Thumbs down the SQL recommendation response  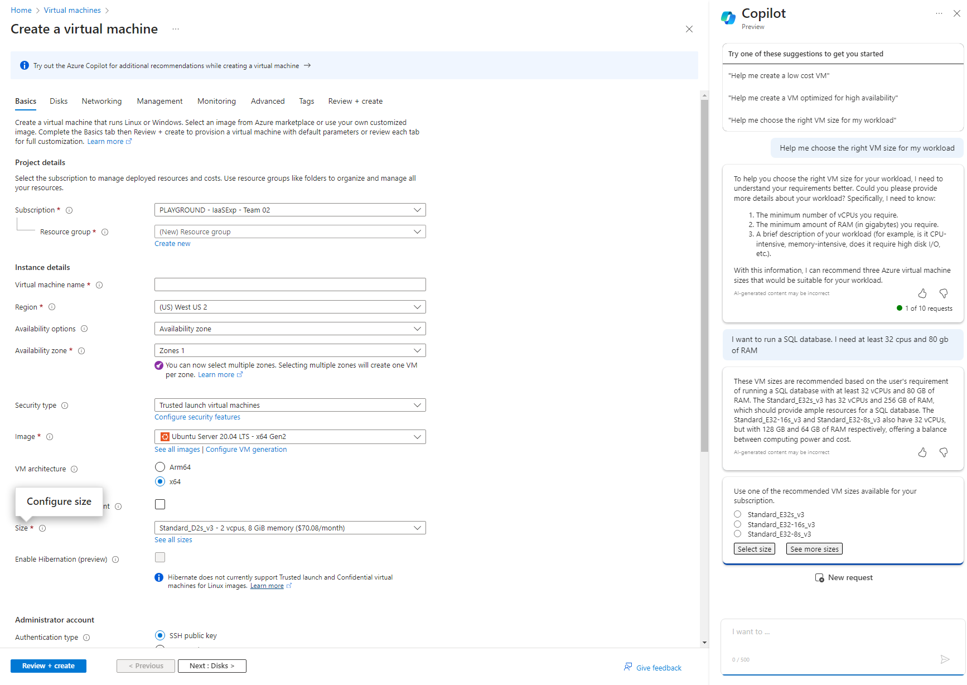pyautogui.click(x=944, y=452)
